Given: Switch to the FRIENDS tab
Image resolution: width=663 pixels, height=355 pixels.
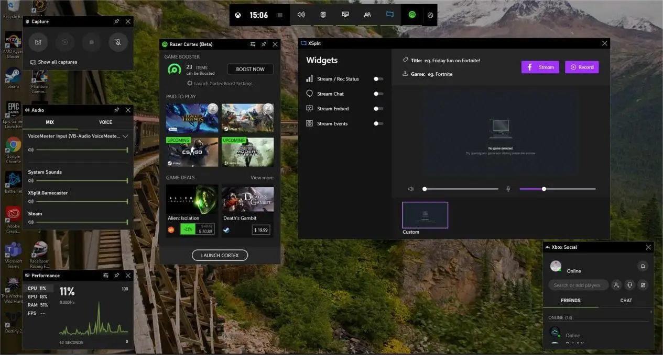Looking at the screenshot, I should tap(571, 301).
